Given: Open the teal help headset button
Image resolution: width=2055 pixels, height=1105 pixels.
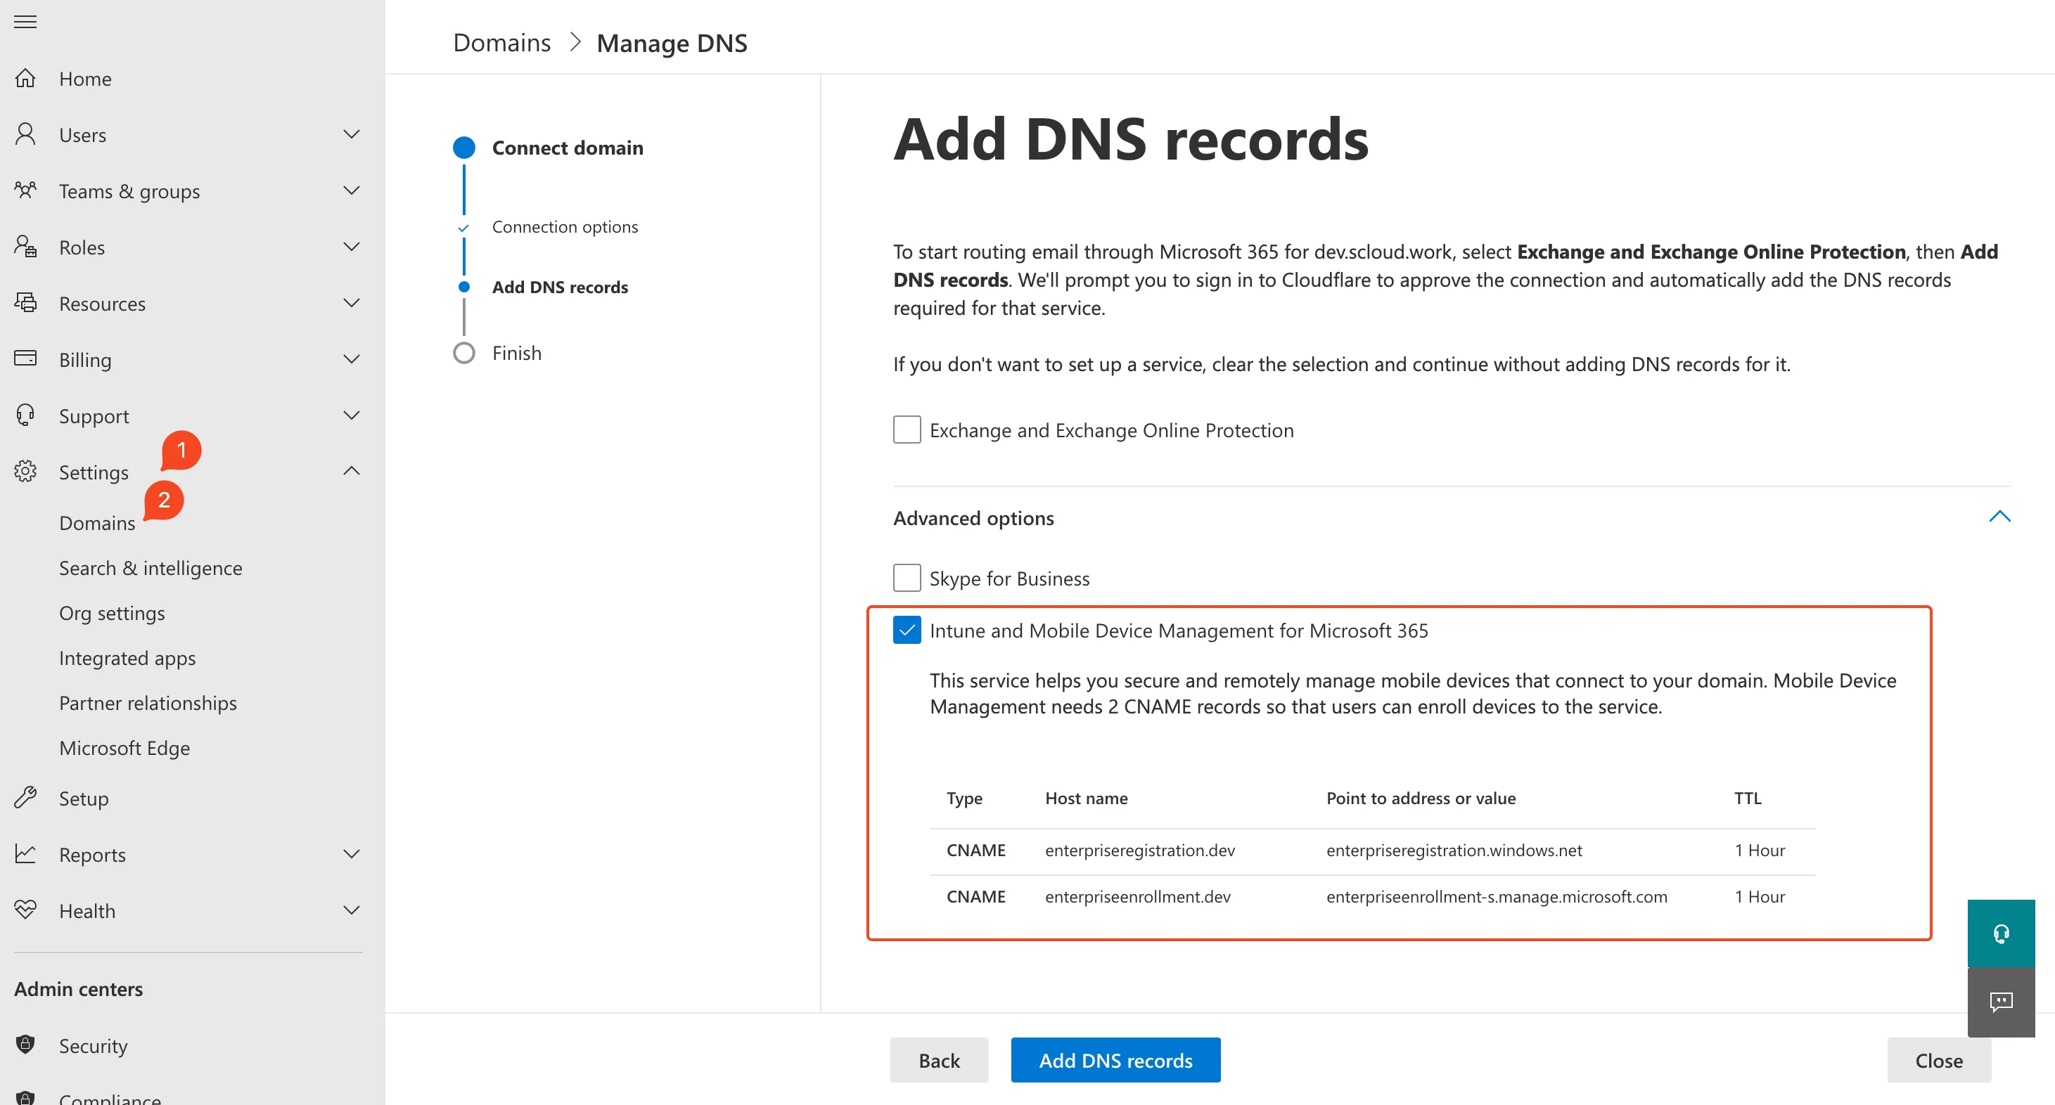Looking at the screenshot, I should pyautogui.click(x=2001, y=933).
